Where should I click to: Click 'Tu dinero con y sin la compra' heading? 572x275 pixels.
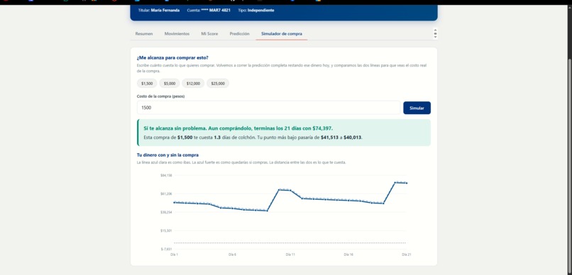[167, 155]
